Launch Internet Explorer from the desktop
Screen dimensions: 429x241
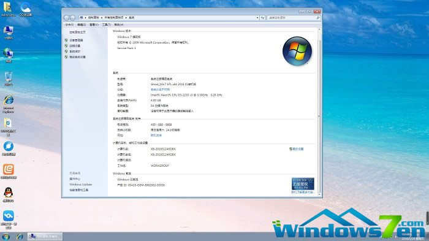pyautogui.click(x=9, y=104)
